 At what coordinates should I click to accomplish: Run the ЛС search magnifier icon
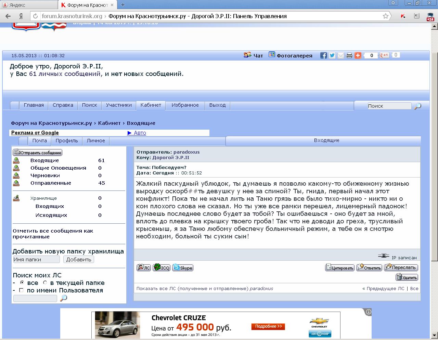pos(64,298)
